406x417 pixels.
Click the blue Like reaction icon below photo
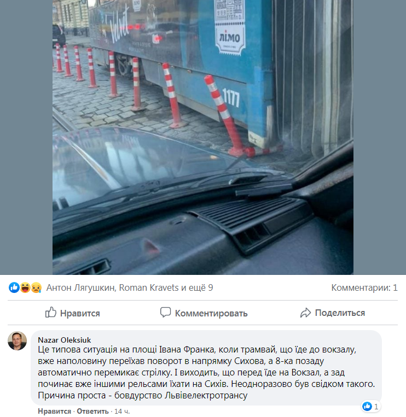pos(14,287)
